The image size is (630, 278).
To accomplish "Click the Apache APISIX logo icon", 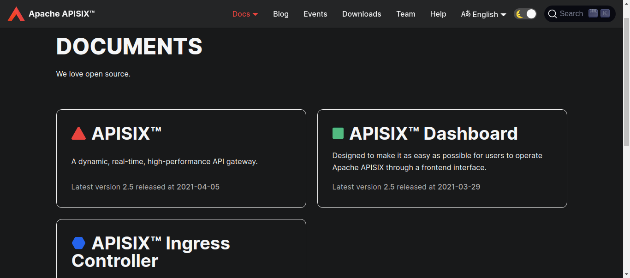I will 16,14.
